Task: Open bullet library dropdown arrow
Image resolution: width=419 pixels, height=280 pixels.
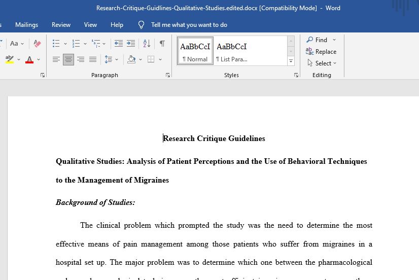Action: pyautogui.click(x=65, y=43)
